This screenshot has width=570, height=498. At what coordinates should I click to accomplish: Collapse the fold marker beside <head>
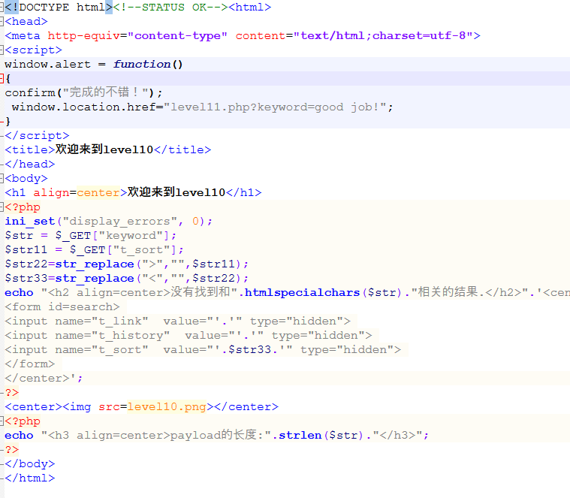pyautogui.click(x=2, y=22)
